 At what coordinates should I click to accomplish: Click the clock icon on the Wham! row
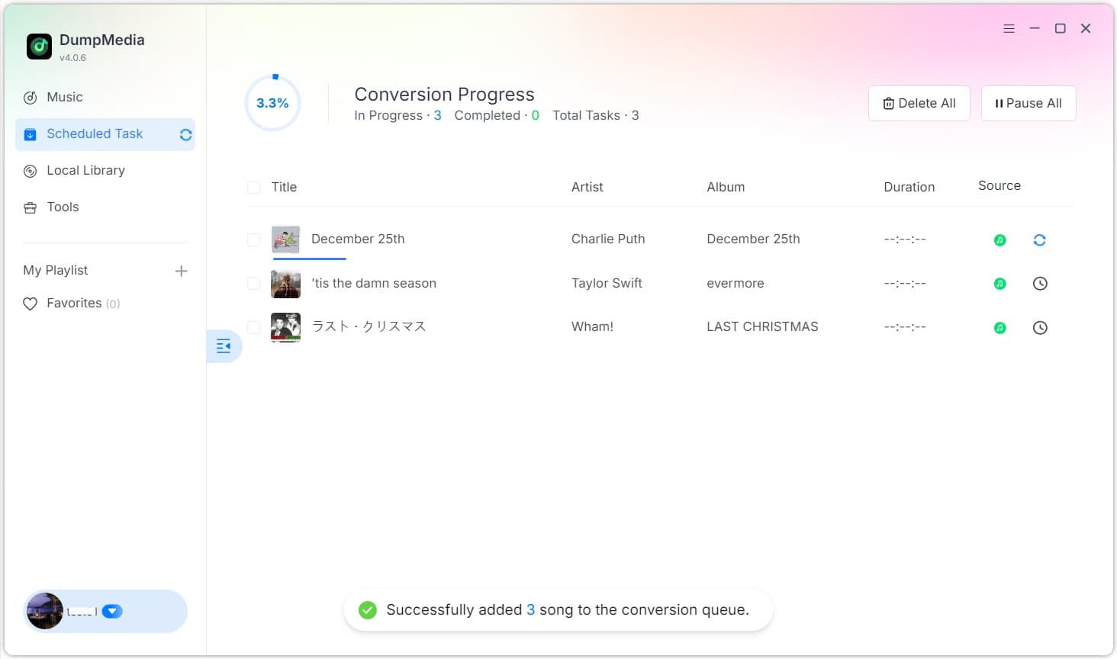(1039, 328)
